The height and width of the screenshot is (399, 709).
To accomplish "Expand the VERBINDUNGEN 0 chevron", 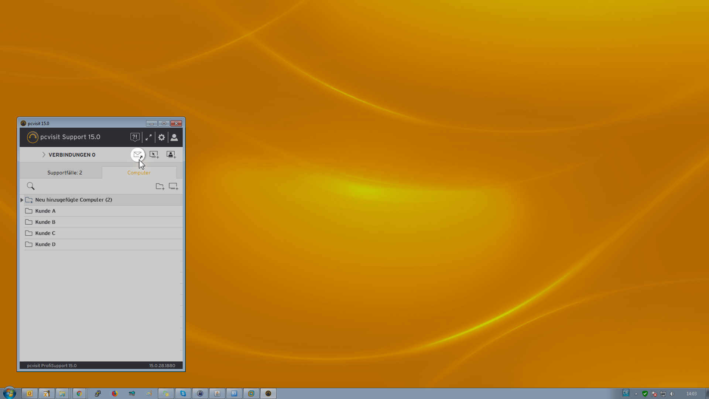I will [x=44, y=154].
